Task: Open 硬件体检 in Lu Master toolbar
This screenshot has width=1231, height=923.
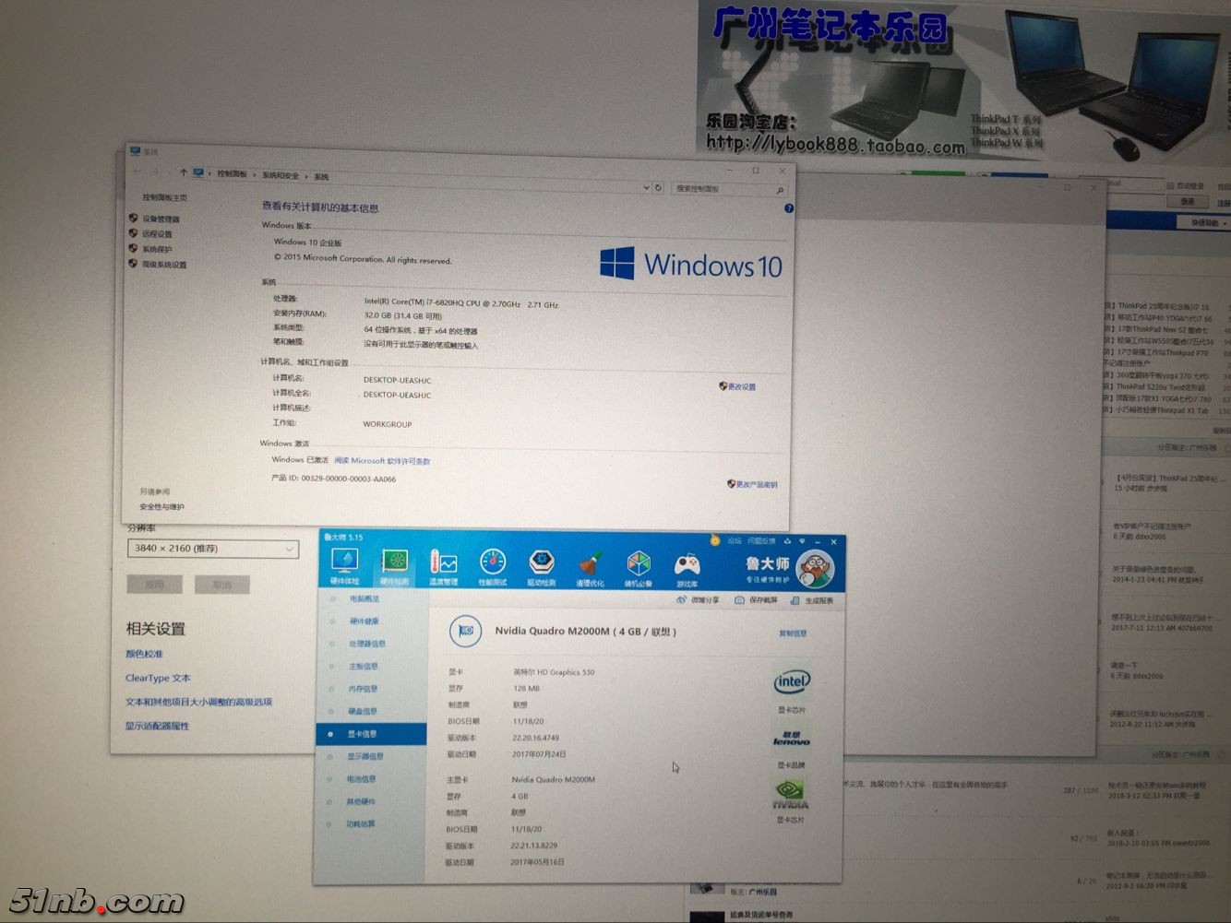Action: coord(345,566)
